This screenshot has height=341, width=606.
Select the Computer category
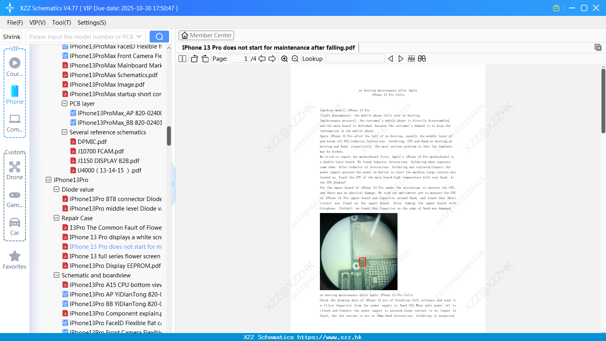coord(15,123)
